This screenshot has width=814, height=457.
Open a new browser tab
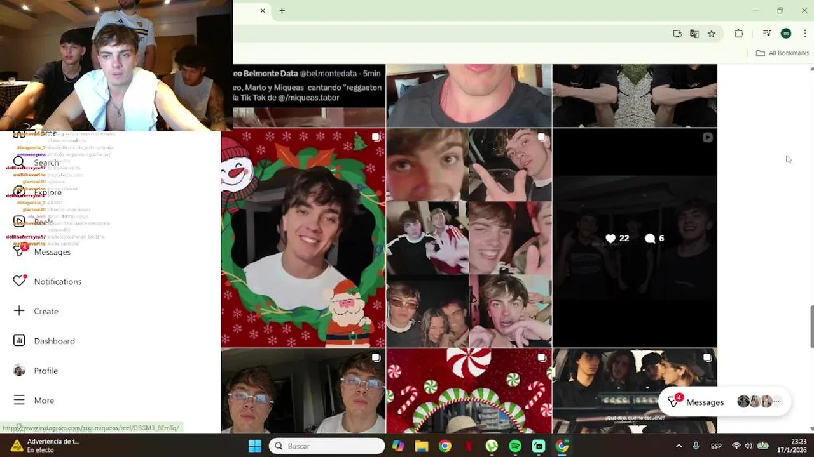pos(282,10)
